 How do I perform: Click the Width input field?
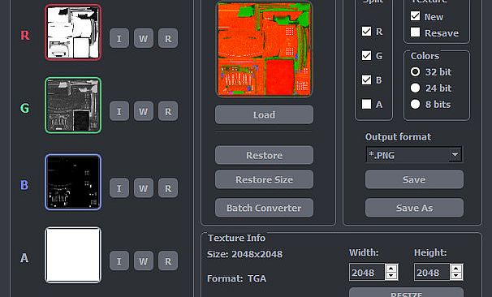366,272
